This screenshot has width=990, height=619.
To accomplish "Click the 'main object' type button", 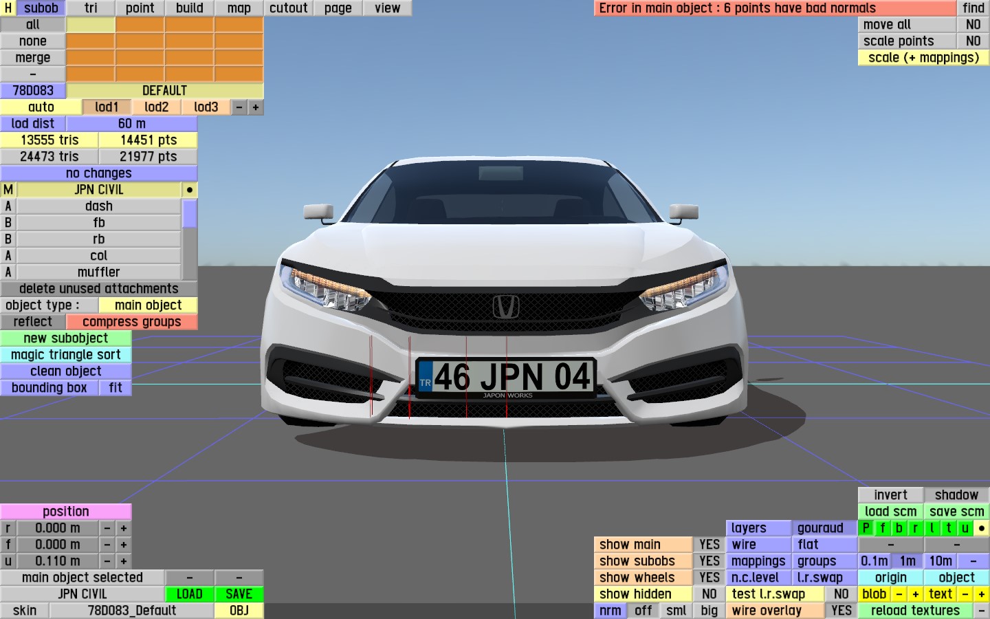I will click(x=148, y=305).
